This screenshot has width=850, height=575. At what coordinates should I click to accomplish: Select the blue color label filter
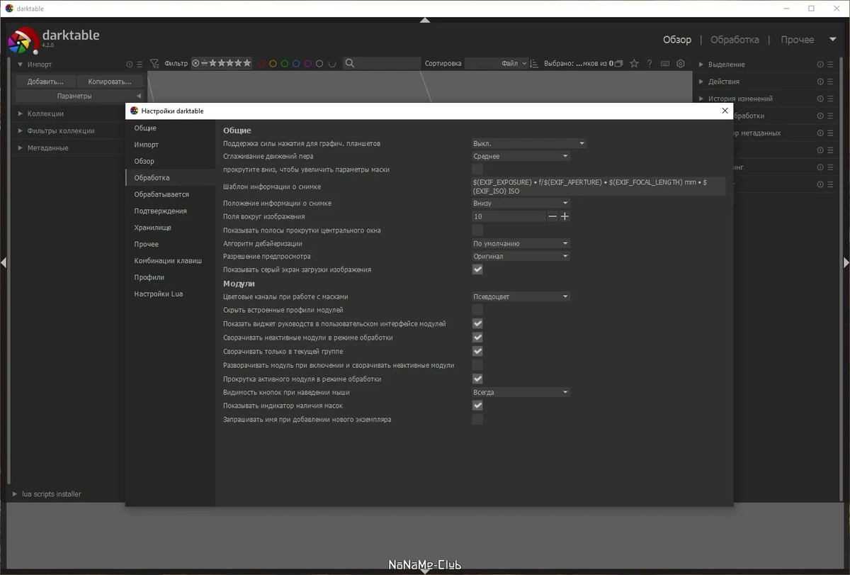coord(296,64)
